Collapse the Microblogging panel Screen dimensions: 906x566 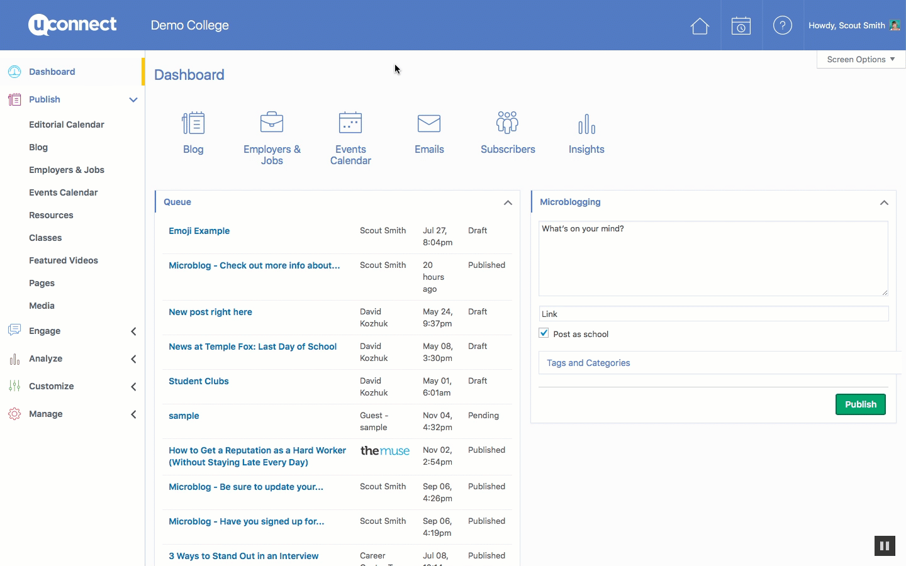884,203
